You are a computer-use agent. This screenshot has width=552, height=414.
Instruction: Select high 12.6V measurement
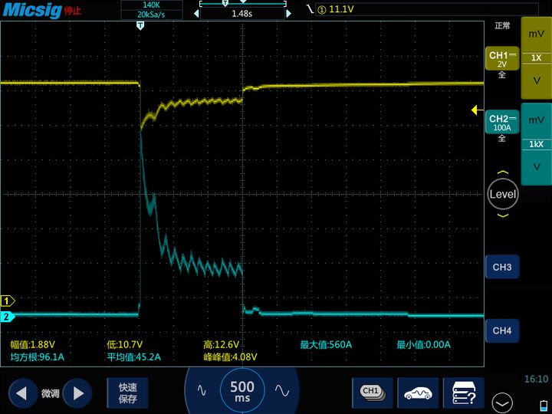(221, 345)
